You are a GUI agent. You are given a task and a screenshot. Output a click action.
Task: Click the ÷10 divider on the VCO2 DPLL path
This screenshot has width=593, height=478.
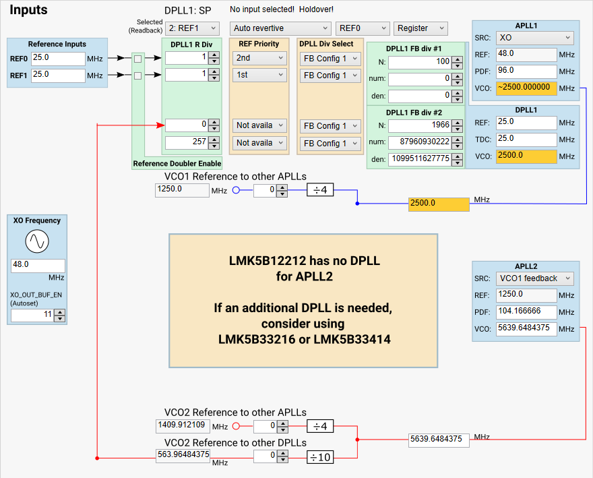[x=319, y=456]
